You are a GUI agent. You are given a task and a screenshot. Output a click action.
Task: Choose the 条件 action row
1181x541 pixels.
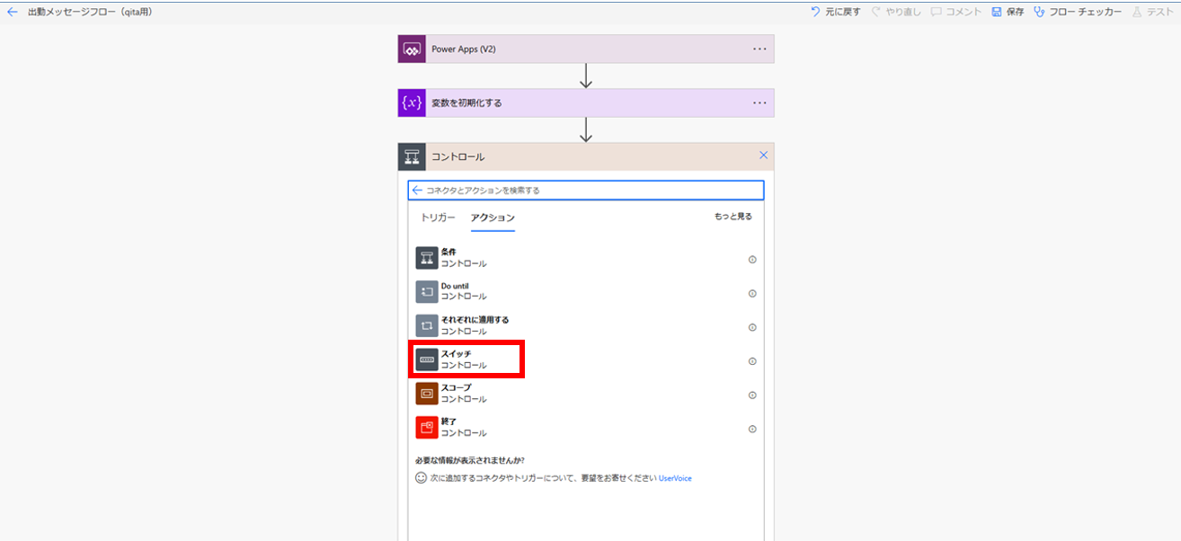(x=586, y=259)
